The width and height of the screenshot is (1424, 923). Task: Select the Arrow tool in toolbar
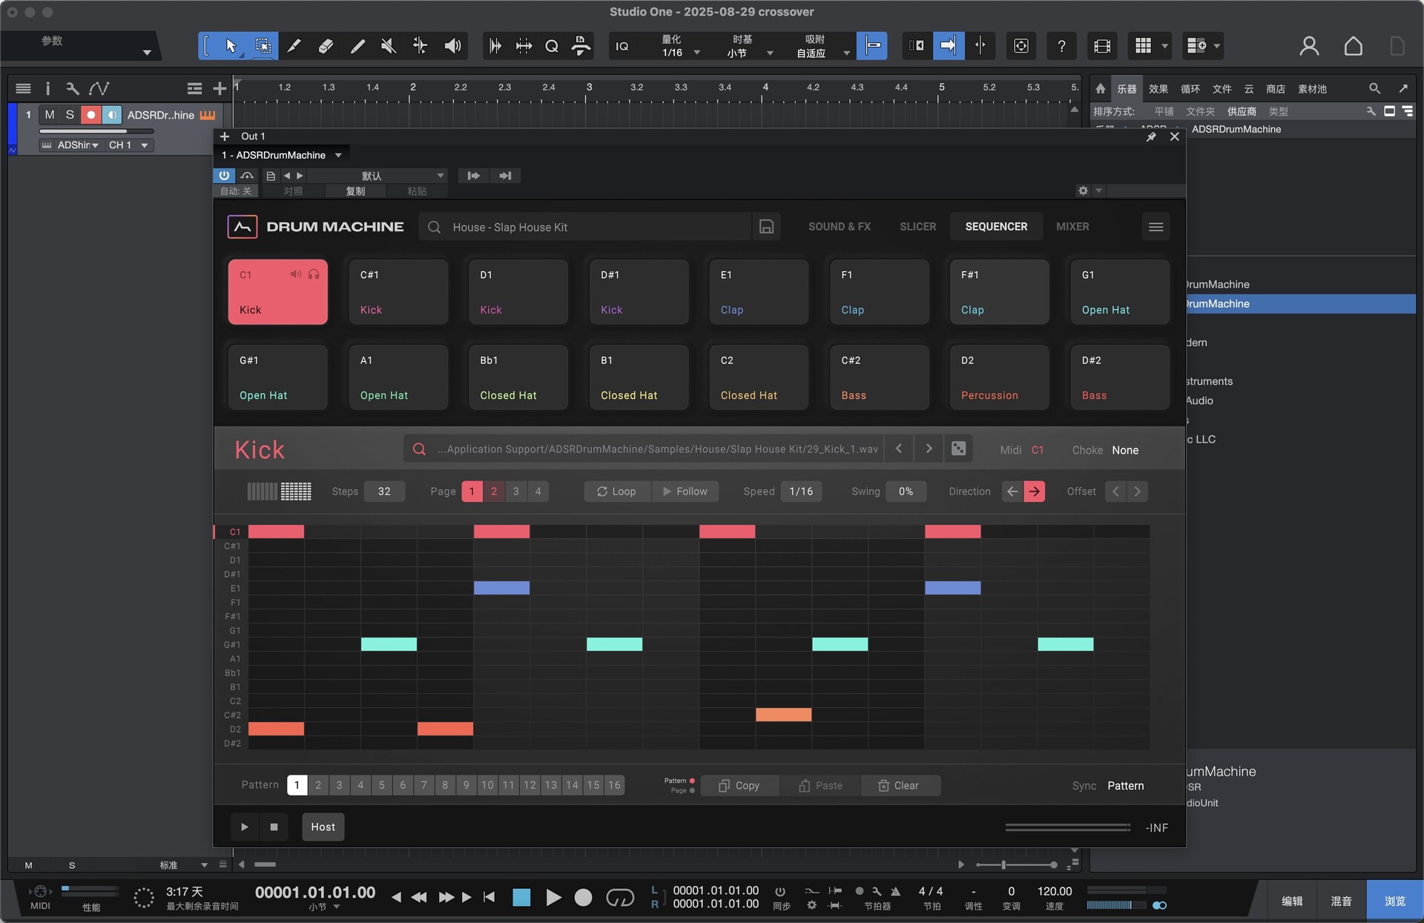tap(231, 46)
